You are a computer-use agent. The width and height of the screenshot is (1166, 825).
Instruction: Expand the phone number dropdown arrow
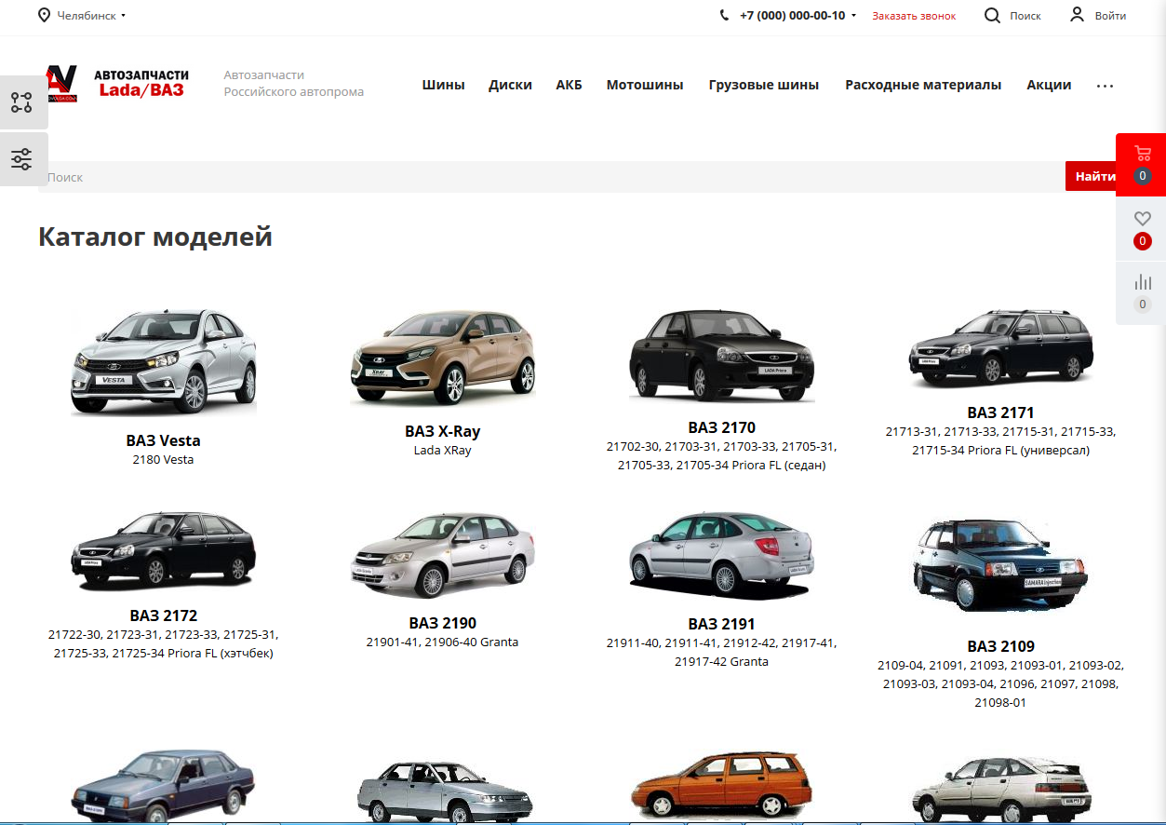[853, 16]
